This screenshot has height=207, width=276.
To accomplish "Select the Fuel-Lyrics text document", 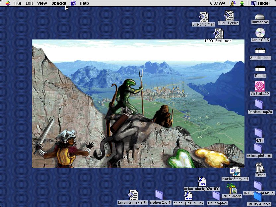I will click(229, 16).
